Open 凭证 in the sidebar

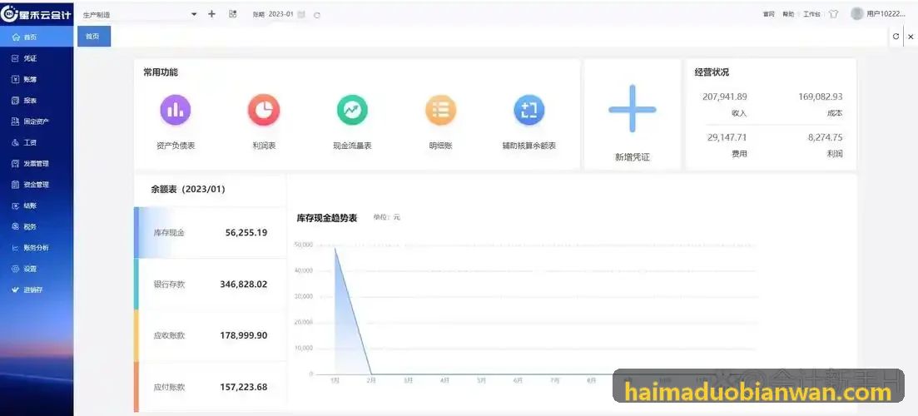tap(37, 58)
